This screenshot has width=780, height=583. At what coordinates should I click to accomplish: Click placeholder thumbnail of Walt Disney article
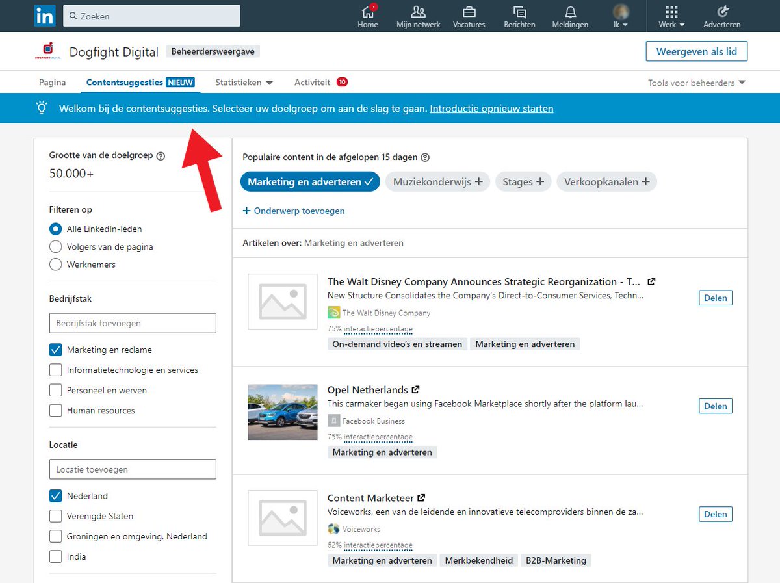[x=283, y=302]
